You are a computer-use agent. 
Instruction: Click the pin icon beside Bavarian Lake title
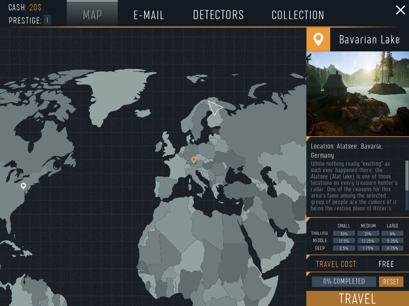tap(318, 39)
